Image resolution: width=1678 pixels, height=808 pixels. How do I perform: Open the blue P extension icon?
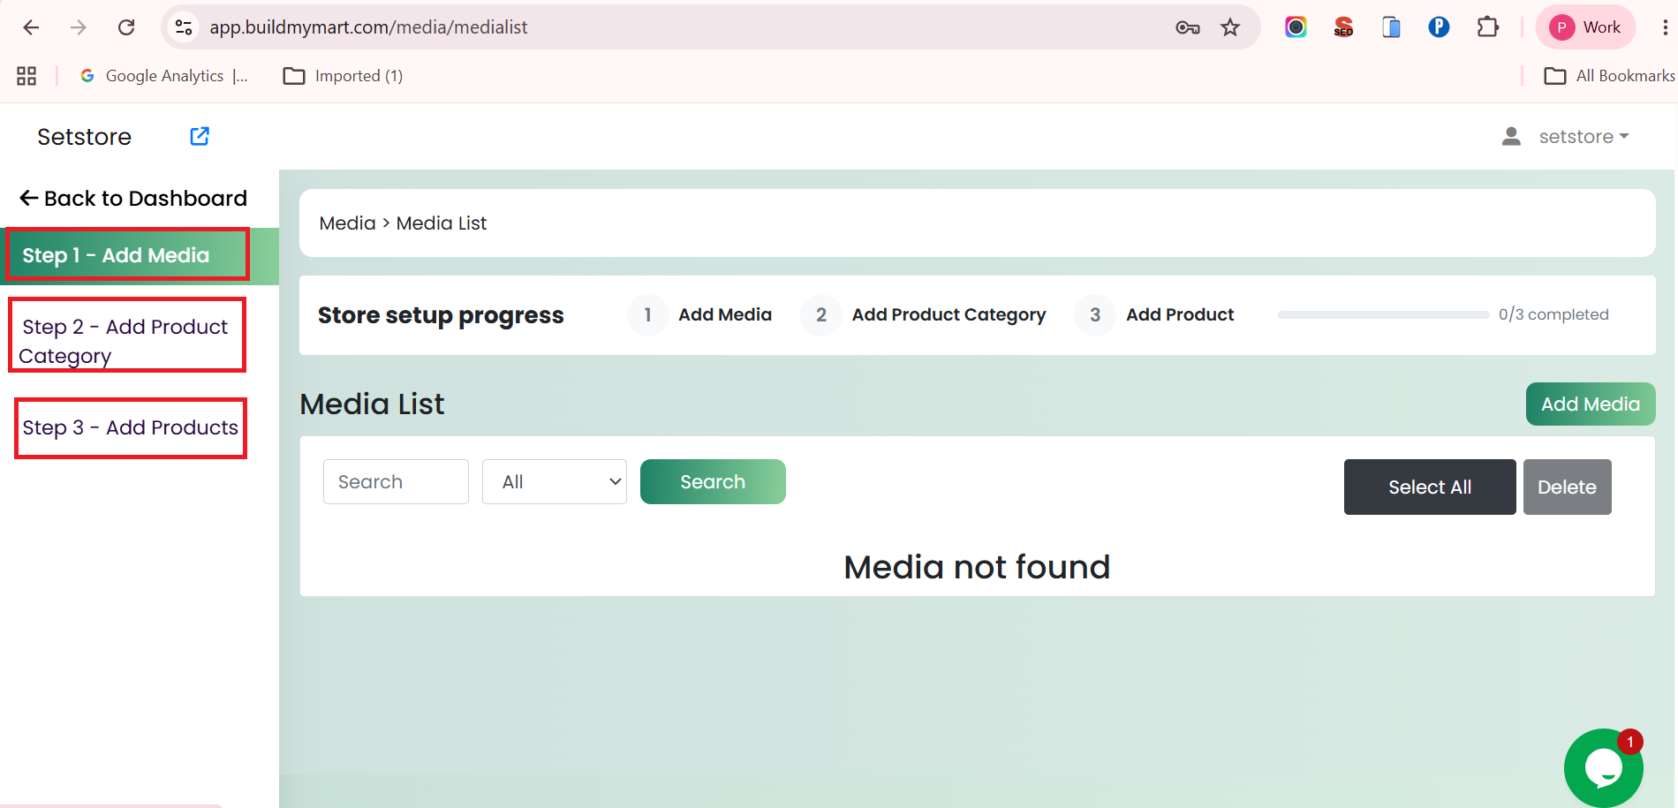coord(1439,27)
